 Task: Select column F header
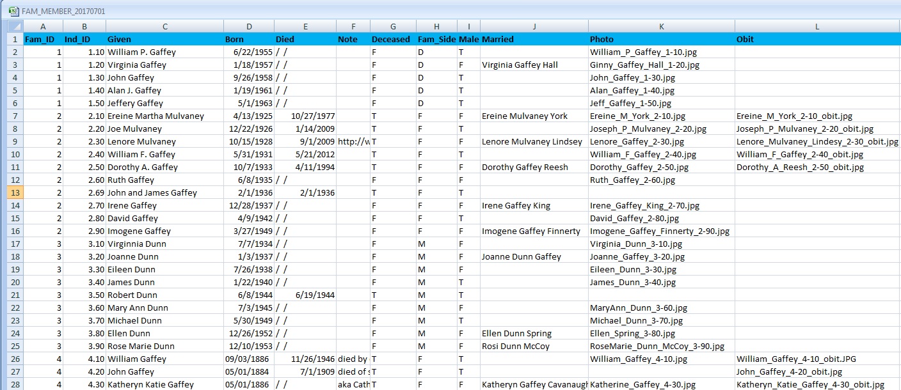tap(353, 26)
